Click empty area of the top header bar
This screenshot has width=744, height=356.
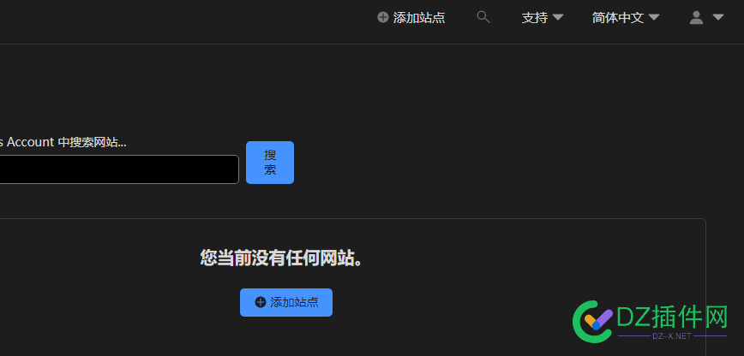pyautogui.click(x=189, y=21)
